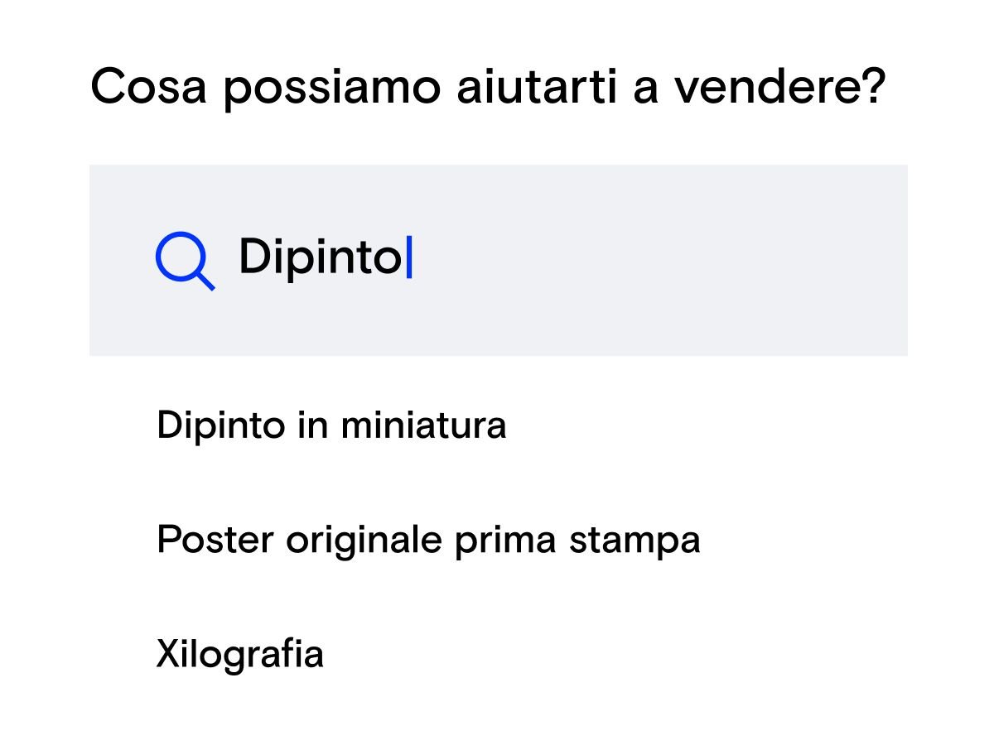
Task: Focus the empty area of the search box
Action: click(x=663, y=261)
